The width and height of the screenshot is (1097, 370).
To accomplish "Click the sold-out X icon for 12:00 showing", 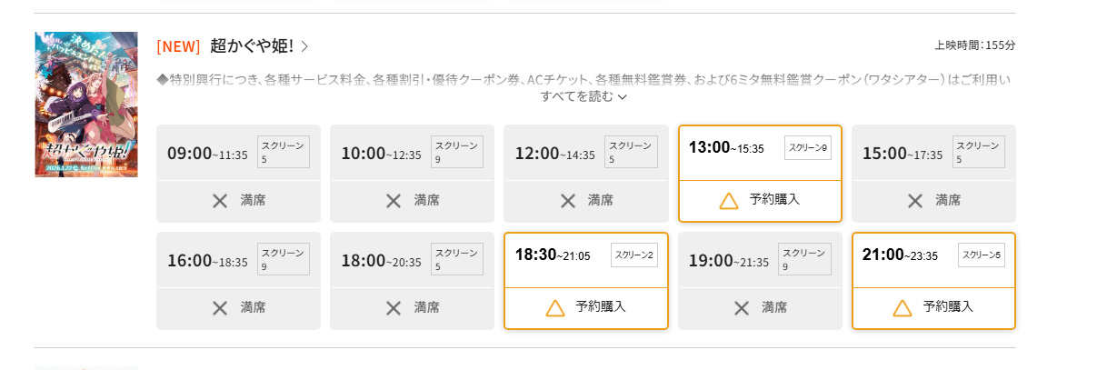I will [567, 201].
